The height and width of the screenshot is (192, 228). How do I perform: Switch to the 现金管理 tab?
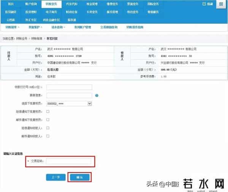92,3
